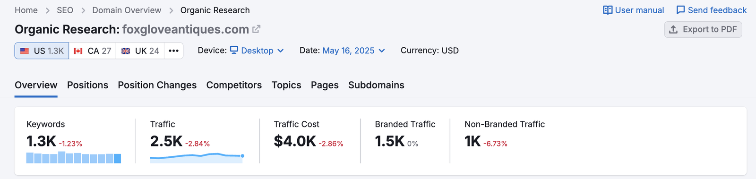Click the Keywords bar chart
The image size is (756, 179).
point(74,157)
